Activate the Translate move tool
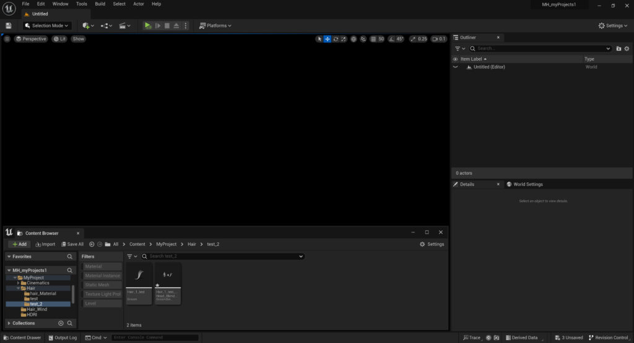Image resolution: width=634 pixels, height=343 pixels. click(x=328, y=39)
